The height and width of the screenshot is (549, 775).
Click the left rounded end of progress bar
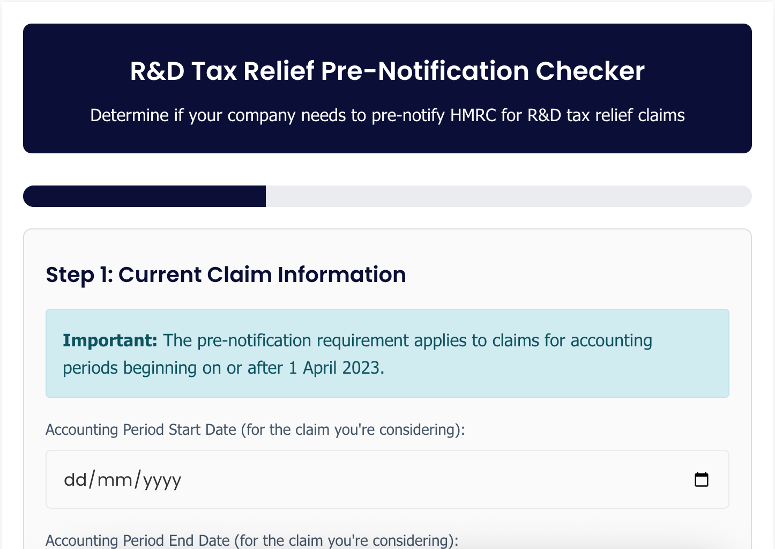33,196
